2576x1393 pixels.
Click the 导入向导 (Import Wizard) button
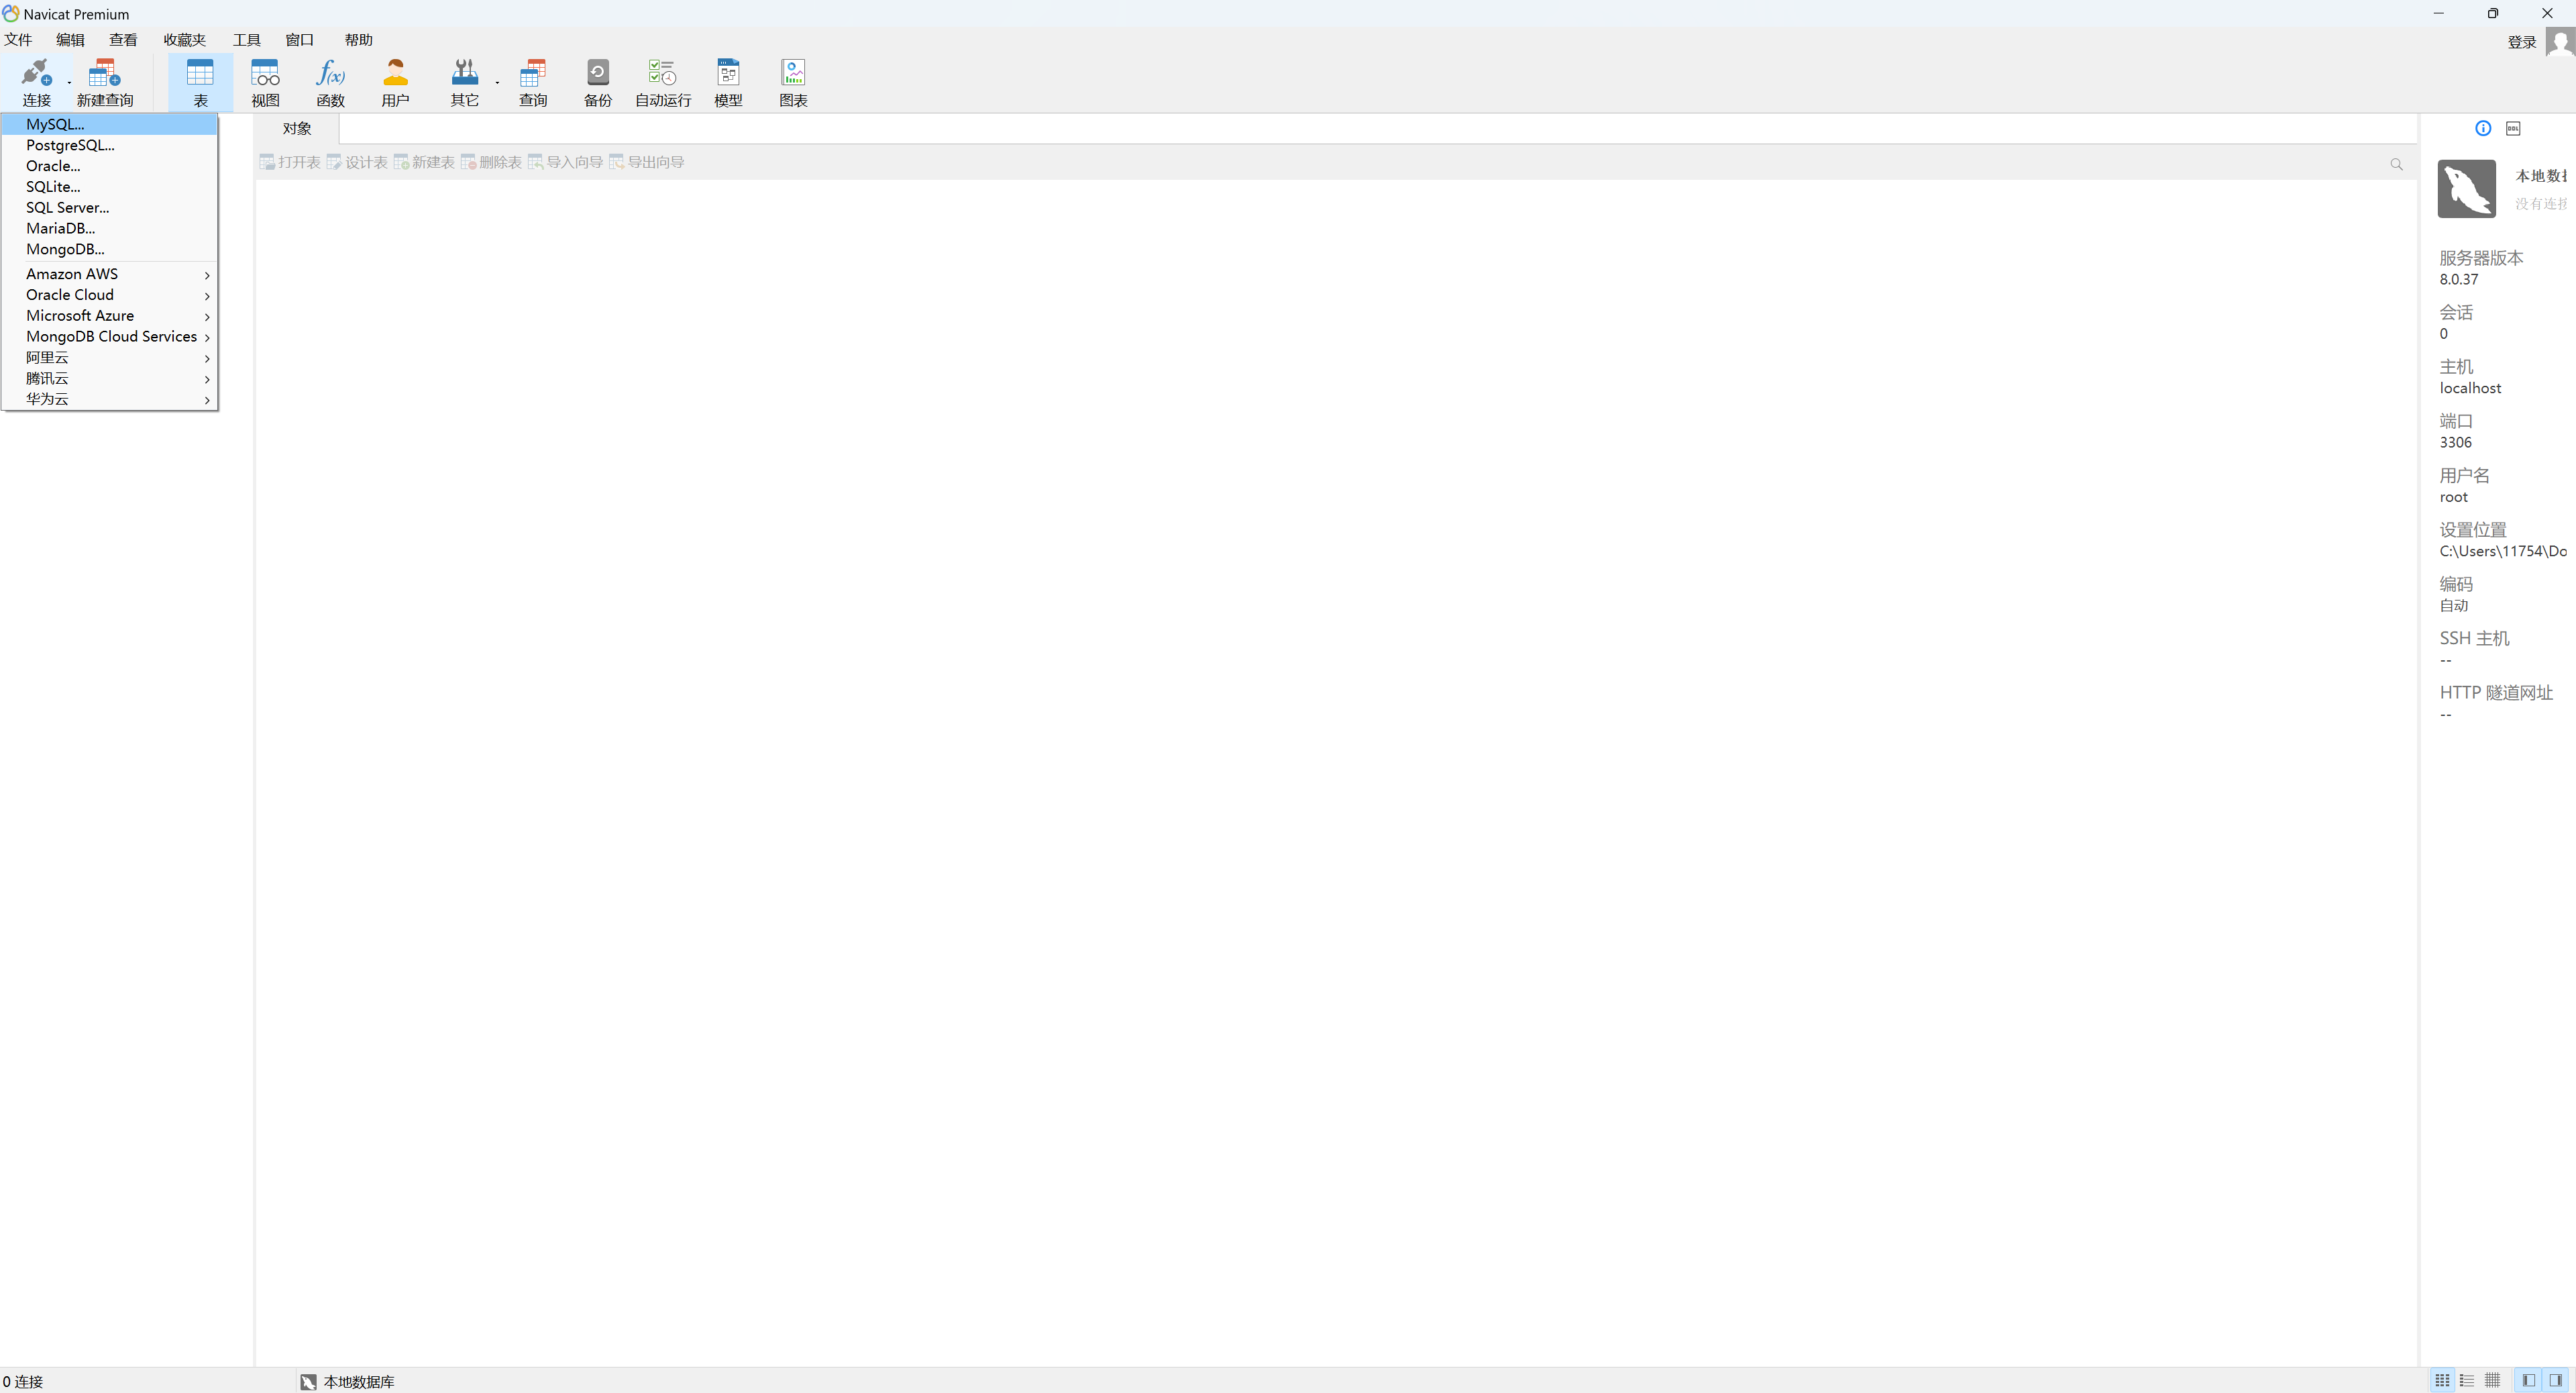[x=565, y=162]
